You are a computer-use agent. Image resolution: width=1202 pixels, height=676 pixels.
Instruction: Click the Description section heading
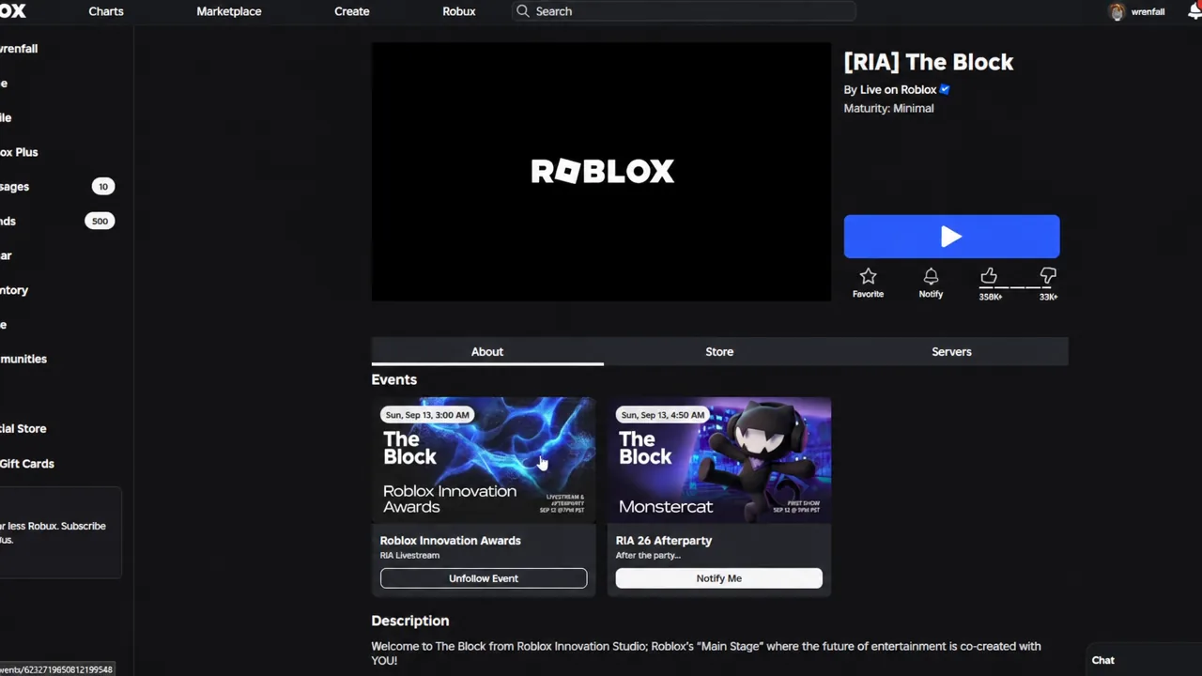click(x=410, y=621)
